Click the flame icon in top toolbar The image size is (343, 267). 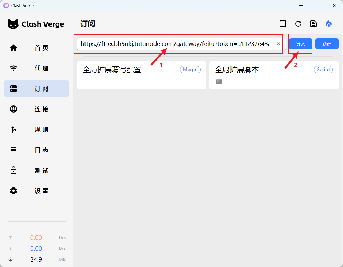(x=329, y=24)
